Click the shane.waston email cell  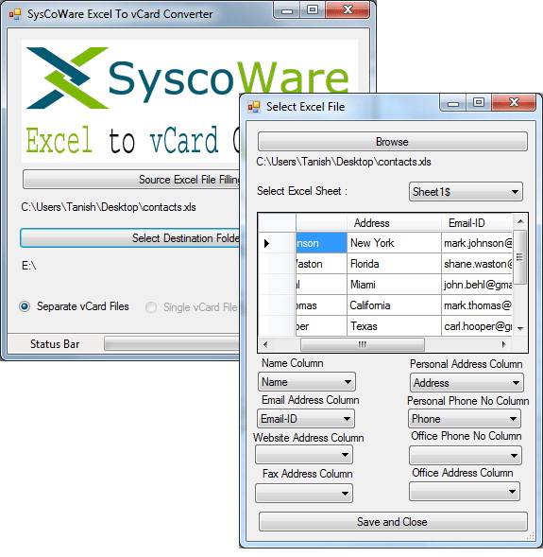tap(476, 264)
